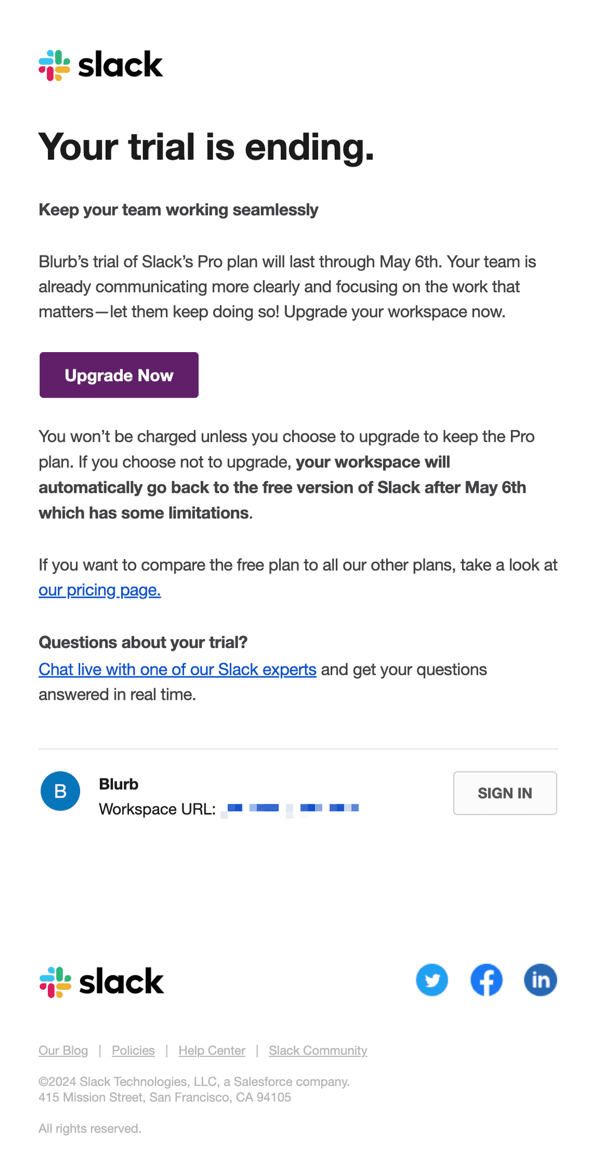Screen dimensions: 603x1165
Task: Open our pricing page
Action: (99, 590)
